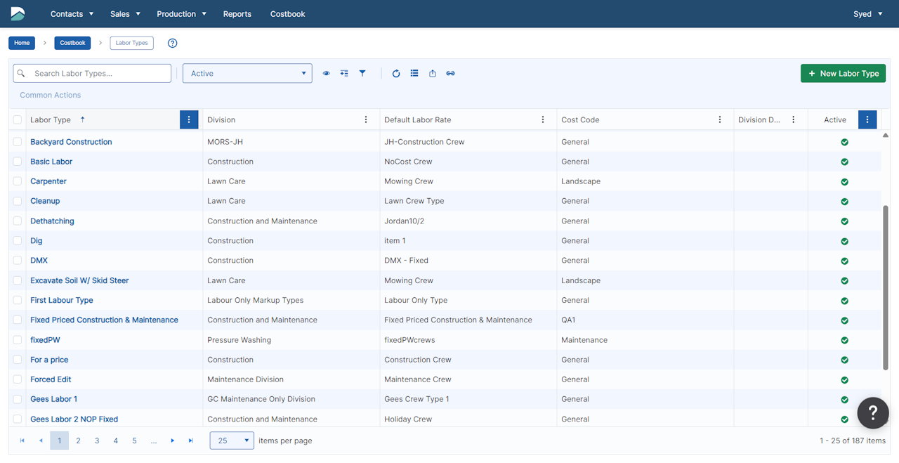899x463 pixels.
Task: Open Division column options menu
Action: [366, 119]
